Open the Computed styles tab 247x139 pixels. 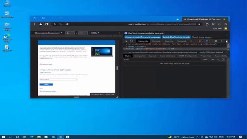(x=140, y=56)
